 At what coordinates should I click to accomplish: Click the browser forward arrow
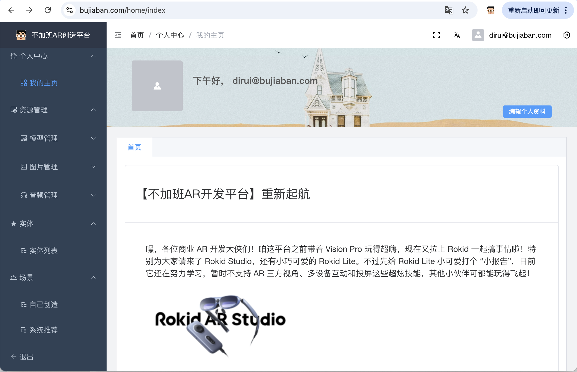[x=29, y=10]
